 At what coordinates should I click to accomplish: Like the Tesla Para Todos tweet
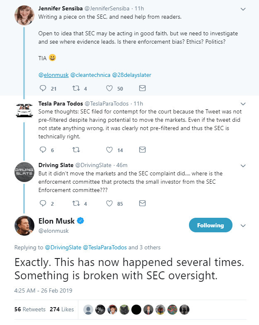click(109, 150)
